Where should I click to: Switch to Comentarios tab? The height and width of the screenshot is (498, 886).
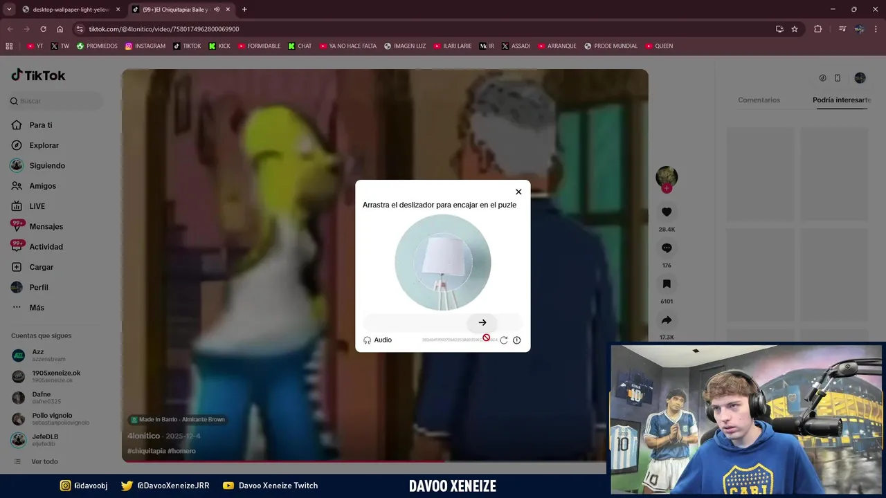(759, 100)
